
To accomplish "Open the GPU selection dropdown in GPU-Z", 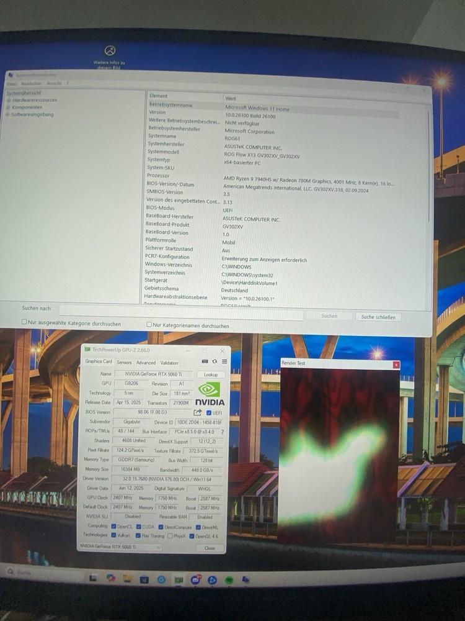I will [x=120, y=546].
